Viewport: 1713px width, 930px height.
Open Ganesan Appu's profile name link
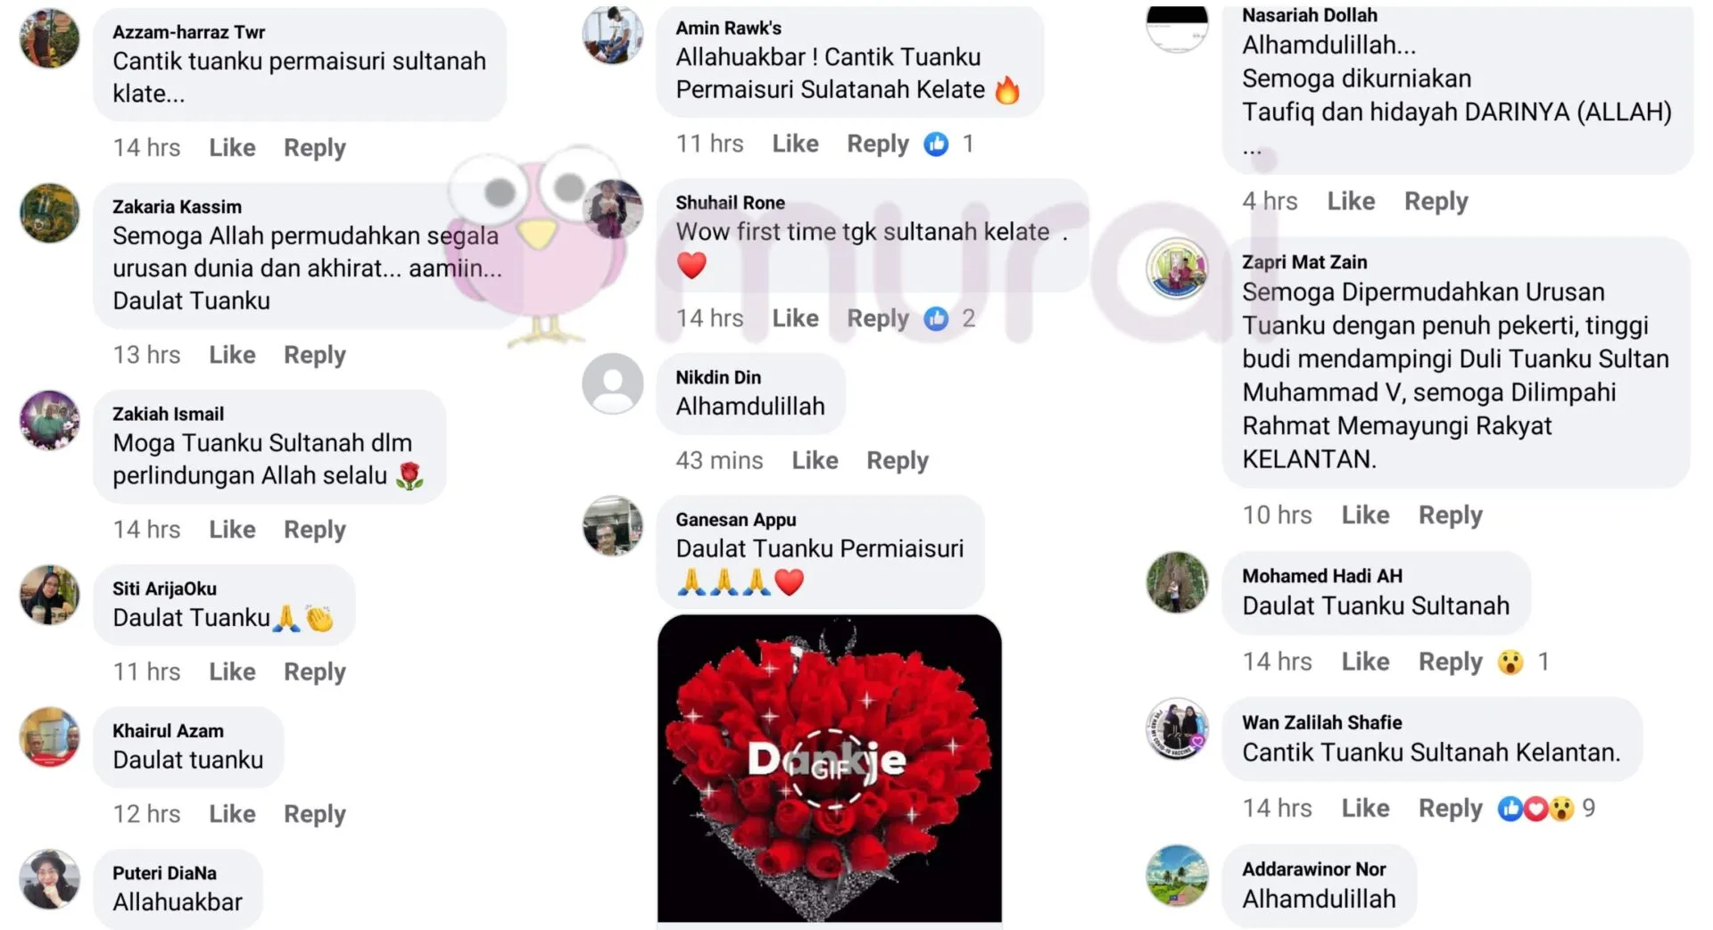click(x=736, y=520)
